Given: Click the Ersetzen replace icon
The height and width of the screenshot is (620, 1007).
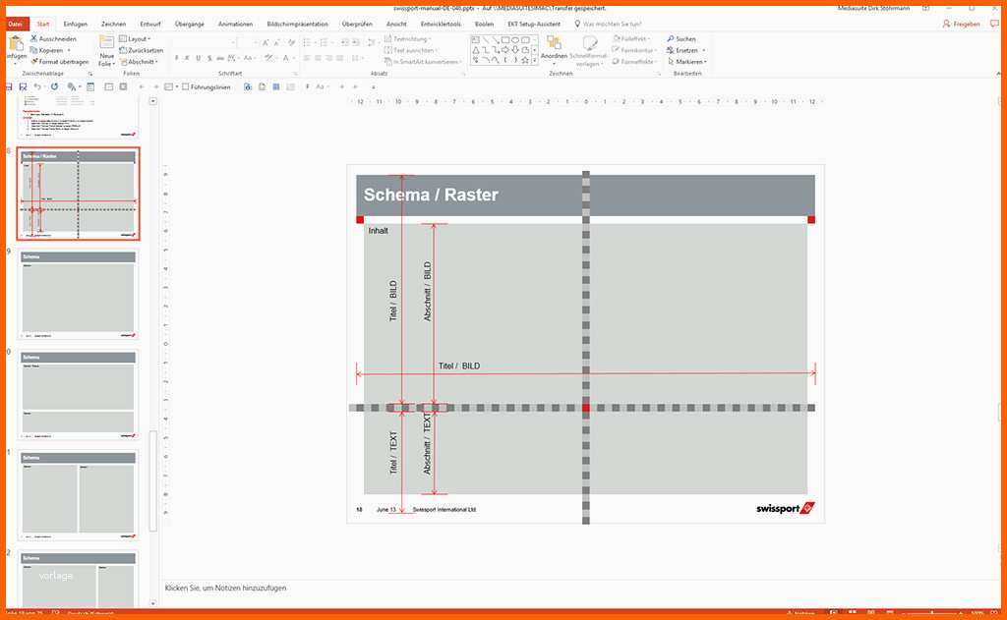Looking at the screenshot, I should 670,50.
